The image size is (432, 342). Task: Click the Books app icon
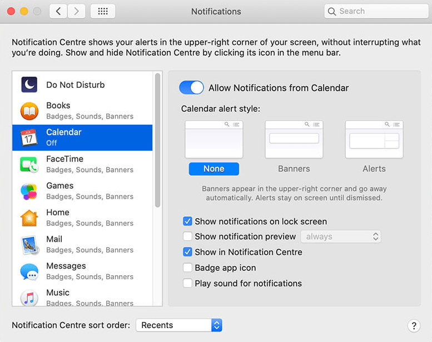[x=29, y=111]
